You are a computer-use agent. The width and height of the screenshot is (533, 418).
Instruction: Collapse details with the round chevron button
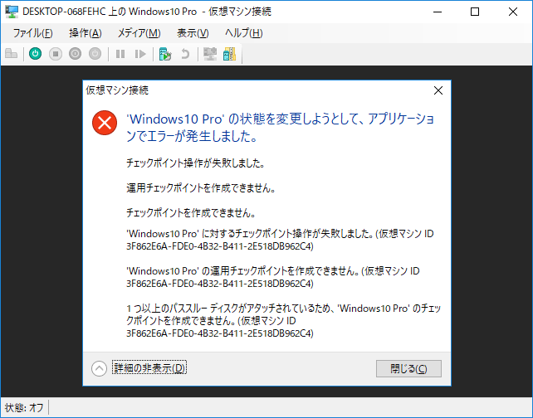(x=100, y=368)
